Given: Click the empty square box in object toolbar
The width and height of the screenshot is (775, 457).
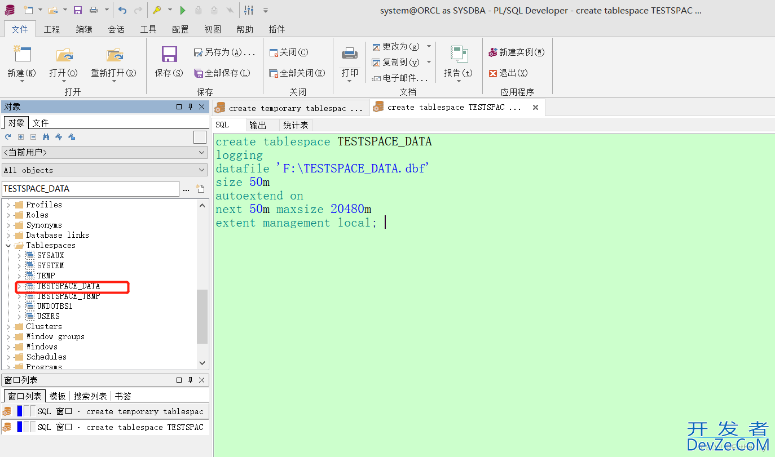Looking at the screenshot, I should pyautogui.click(x=200, y=137).
